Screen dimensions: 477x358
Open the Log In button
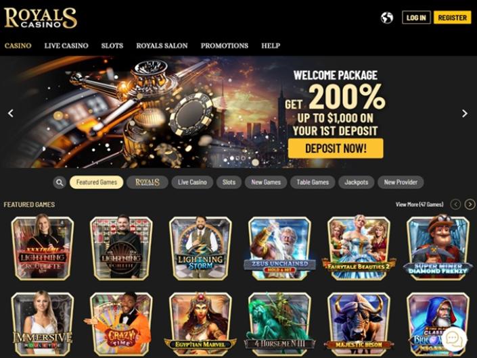416,18
